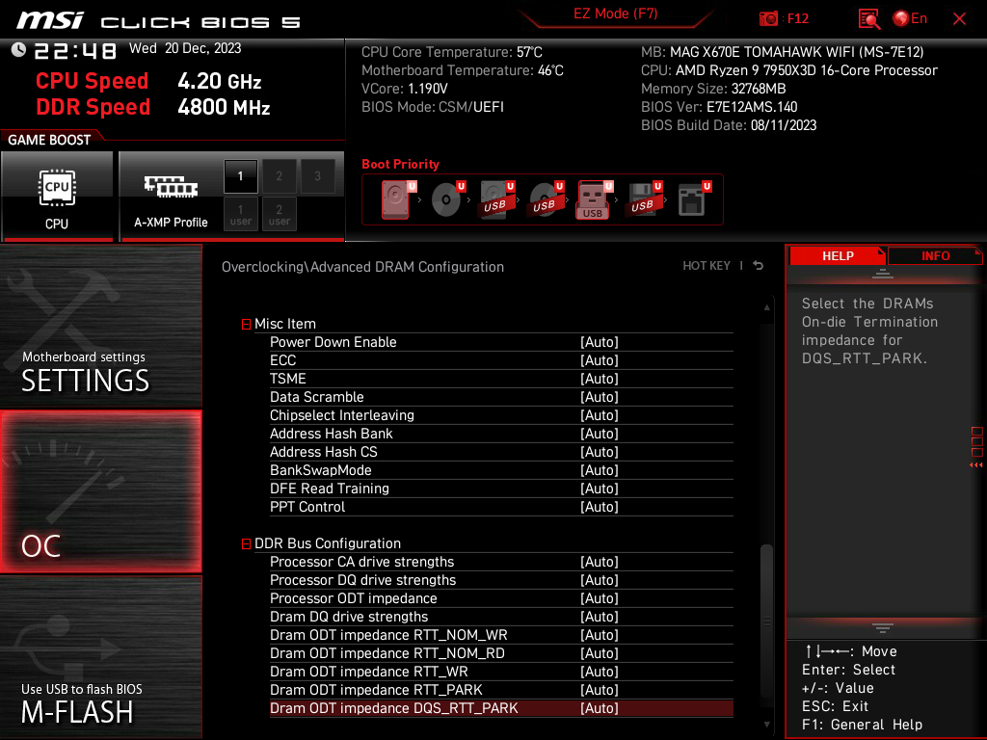
Task: Select the DFE Read Training setting row
Action: pyautogui.click(x=501, y=489)
